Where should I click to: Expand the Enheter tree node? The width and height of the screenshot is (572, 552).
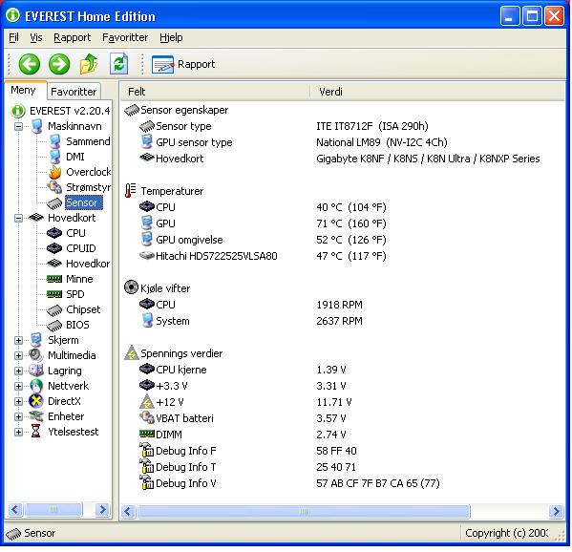[x=18, y=416]
